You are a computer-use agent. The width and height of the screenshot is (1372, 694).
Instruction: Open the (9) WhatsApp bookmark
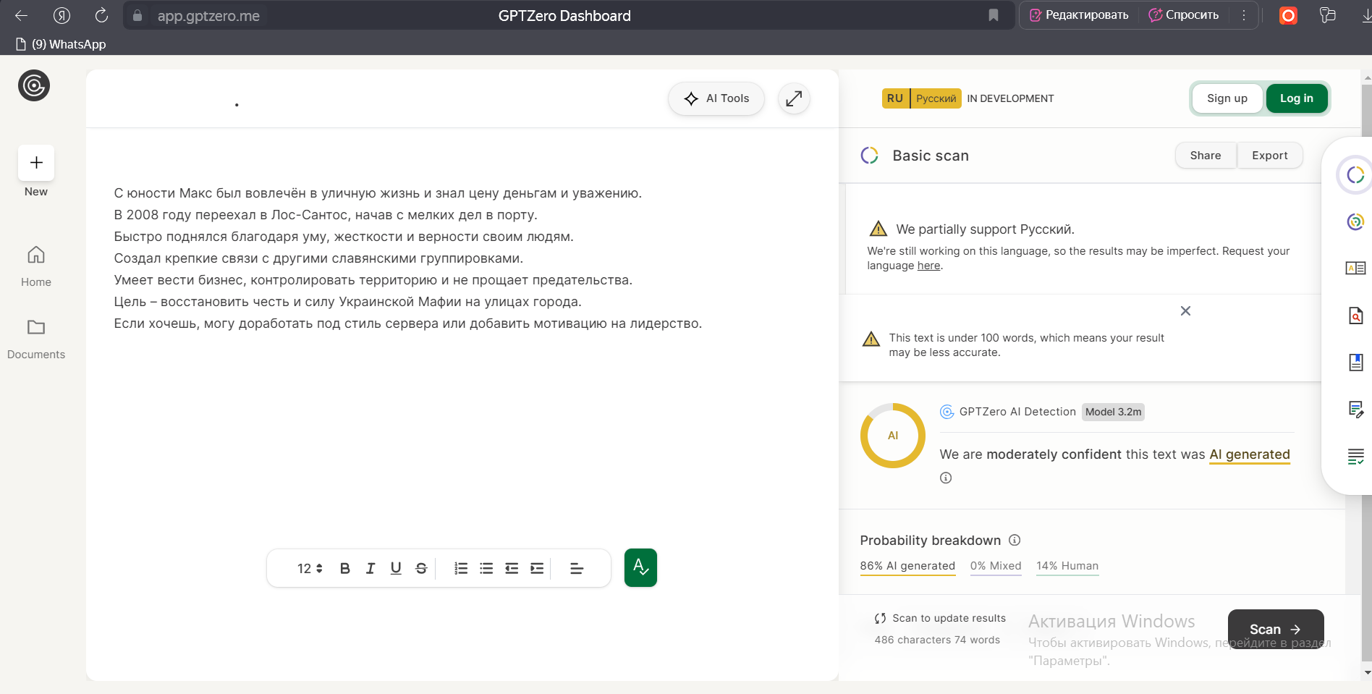(61, 44)
